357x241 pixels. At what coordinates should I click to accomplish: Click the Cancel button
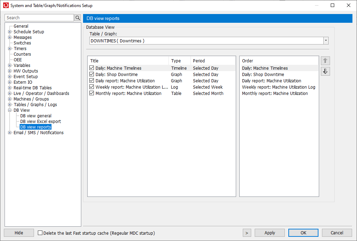point(337,233)
